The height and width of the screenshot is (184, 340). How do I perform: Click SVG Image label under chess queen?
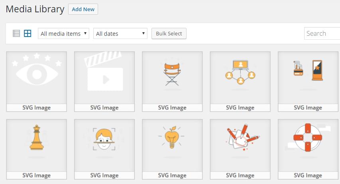(x=37, y=175)
